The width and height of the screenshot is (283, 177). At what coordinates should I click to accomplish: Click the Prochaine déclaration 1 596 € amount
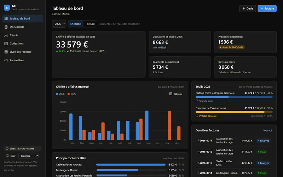[225, 42]
